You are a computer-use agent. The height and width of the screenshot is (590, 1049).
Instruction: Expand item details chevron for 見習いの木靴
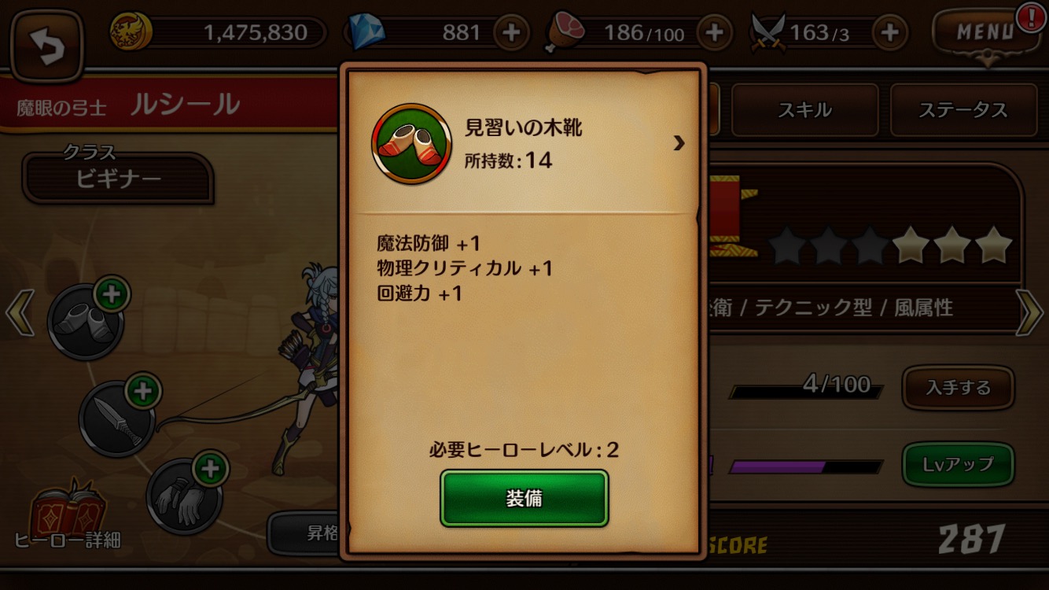click(x=679, y=143)
